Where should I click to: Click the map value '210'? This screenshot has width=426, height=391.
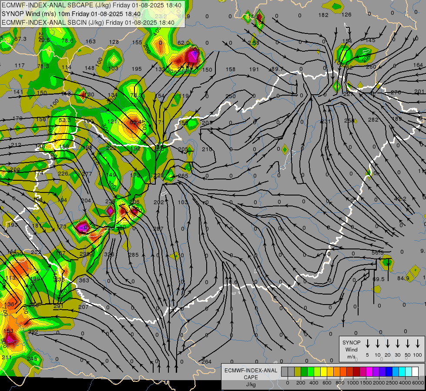207,149
